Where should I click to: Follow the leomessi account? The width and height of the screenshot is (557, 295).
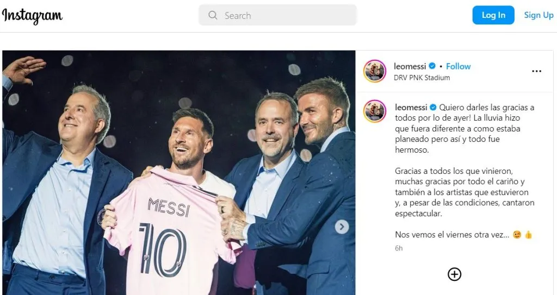tap(458, 66)
